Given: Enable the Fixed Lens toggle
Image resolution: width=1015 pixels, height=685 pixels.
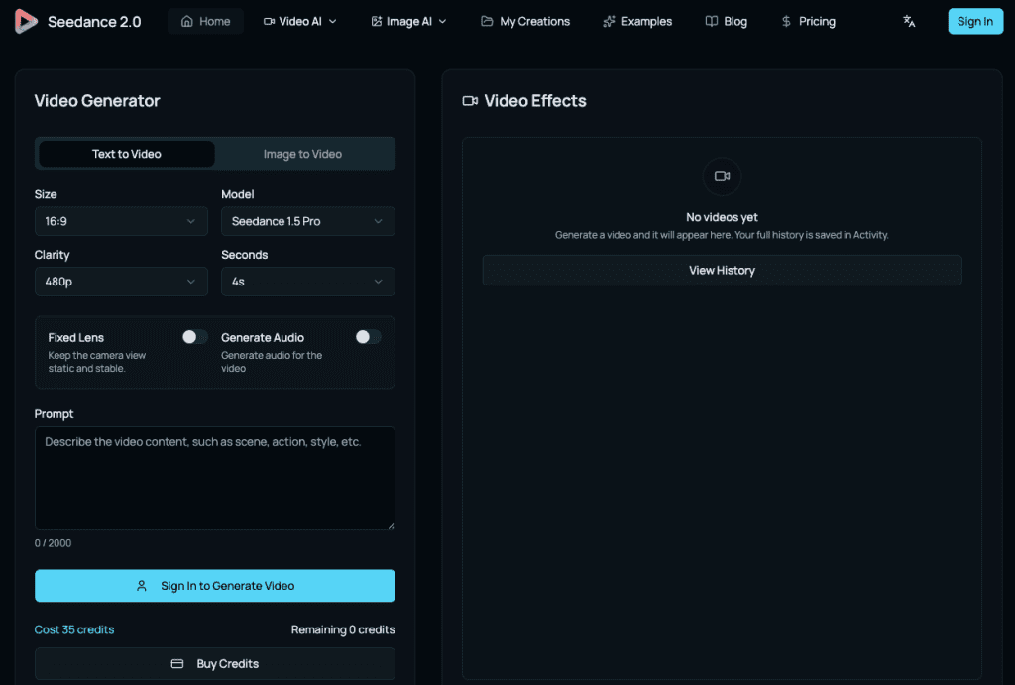Looking at the screenshot, I should (194, 337).
